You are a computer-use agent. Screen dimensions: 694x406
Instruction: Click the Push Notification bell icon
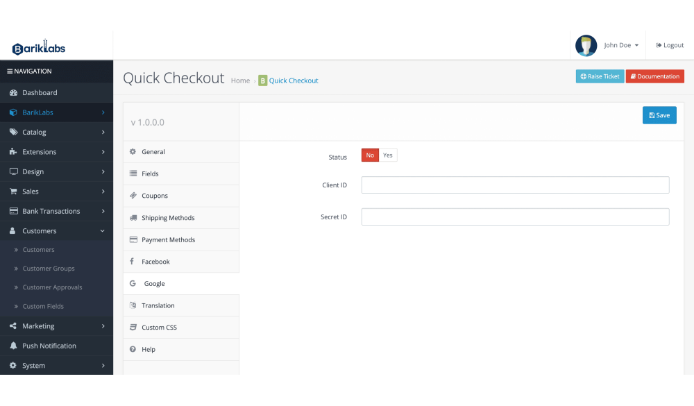pyautogui.click(x=13, y=346)
